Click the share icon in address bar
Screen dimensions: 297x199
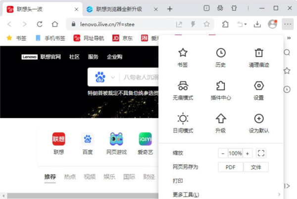click(179, 24)
